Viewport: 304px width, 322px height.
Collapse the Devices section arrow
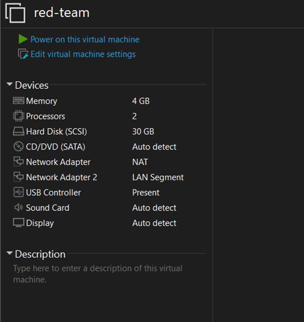coord(9,84)
